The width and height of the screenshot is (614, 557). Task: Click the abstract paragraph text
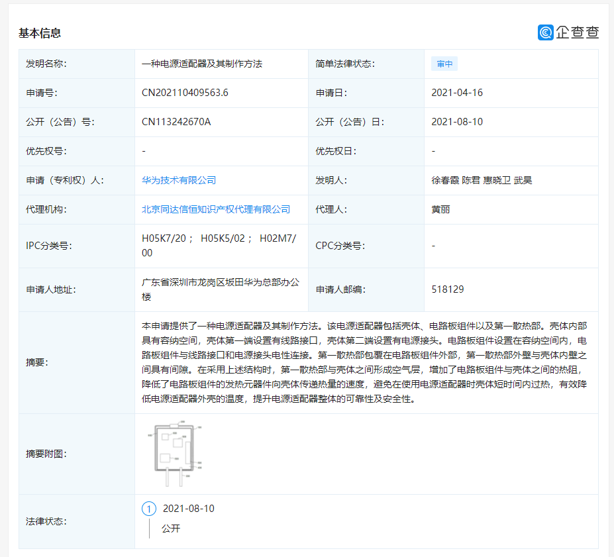(x=366, y=362)
